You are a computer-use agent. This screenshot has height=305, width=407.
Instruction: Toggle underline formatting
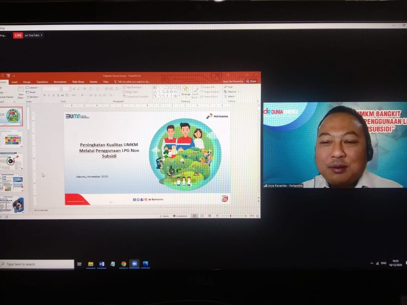pos(53,95)
